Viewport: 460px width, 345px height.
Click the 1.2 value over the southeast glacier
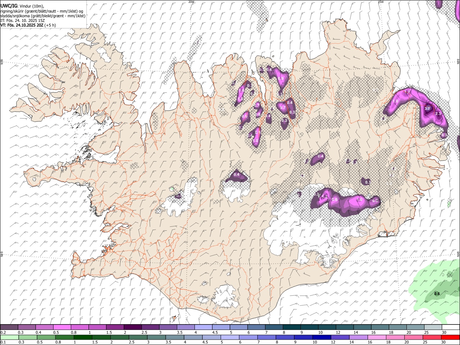coord(325,197)
